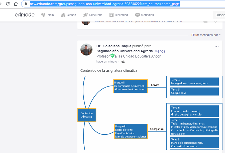Click the Clases icon in navbar
Screen dimensions: 225x153
point(63,15)
